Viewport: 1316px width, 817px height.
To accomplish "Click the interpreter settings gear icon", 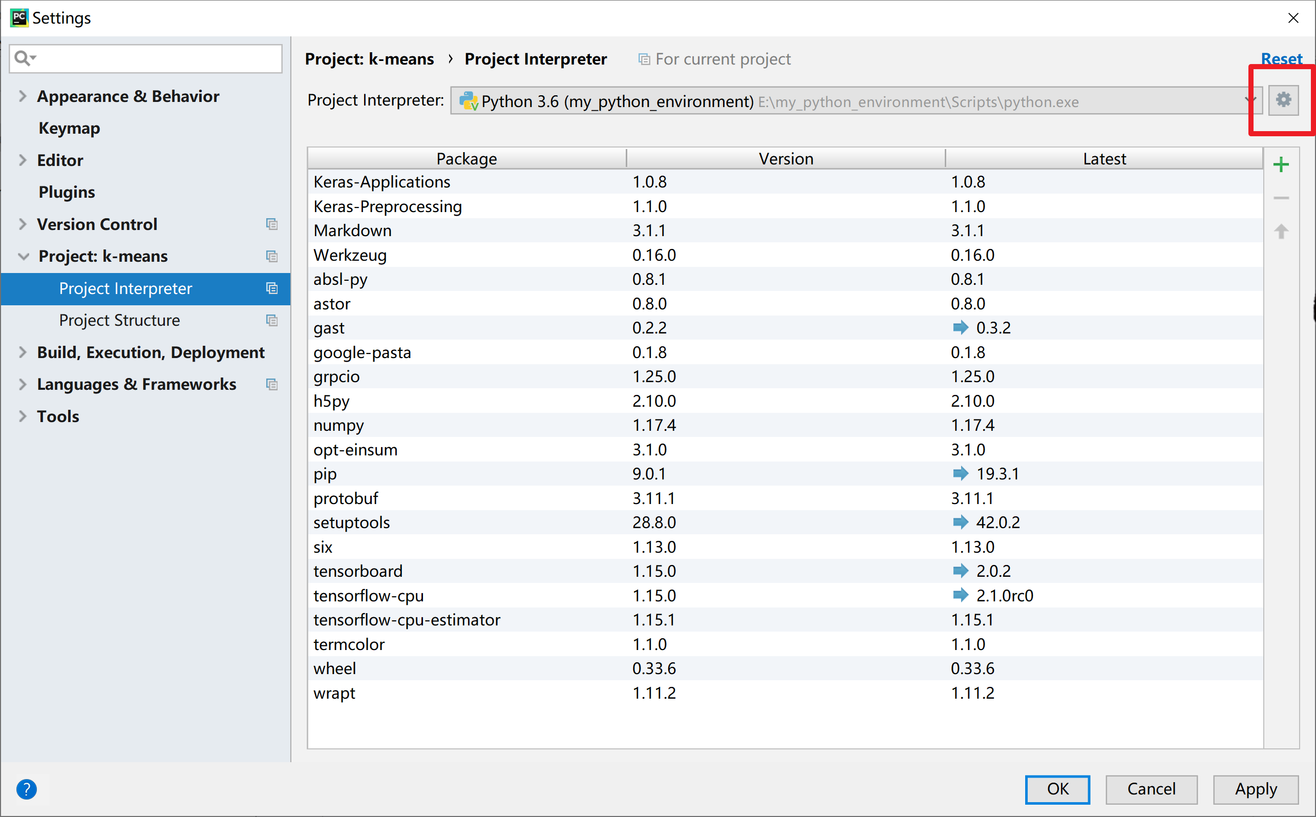I will [x=1283, y=100].
